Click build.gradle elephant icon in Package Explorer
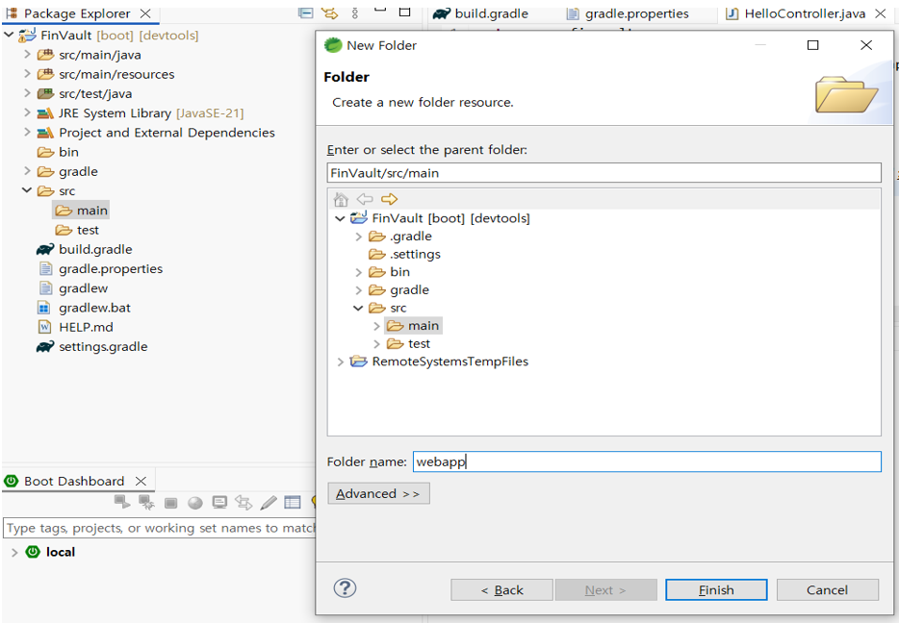 [45, 250]
